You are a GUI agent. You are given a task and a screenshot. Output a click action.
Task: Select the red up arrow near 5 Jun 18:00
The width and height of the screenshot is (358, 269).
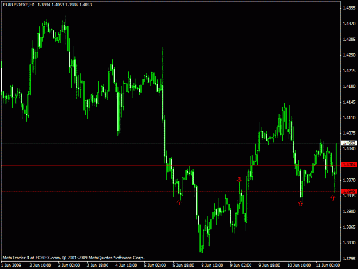tap(179, 202)
